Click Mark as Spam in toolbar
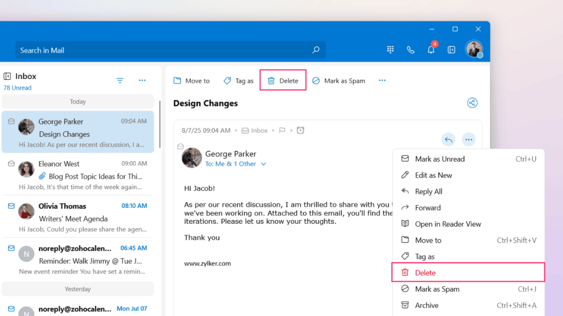The height and width of the screenshot is (316, 563). tap(339, 81)
